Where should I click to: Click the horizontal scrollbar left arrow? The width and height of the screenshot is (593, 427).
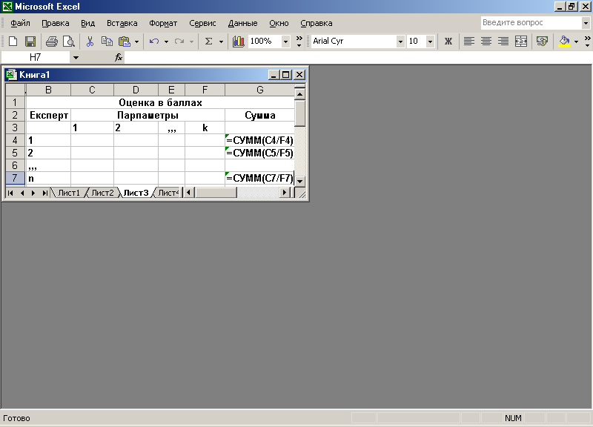click(x=189, y=193)
